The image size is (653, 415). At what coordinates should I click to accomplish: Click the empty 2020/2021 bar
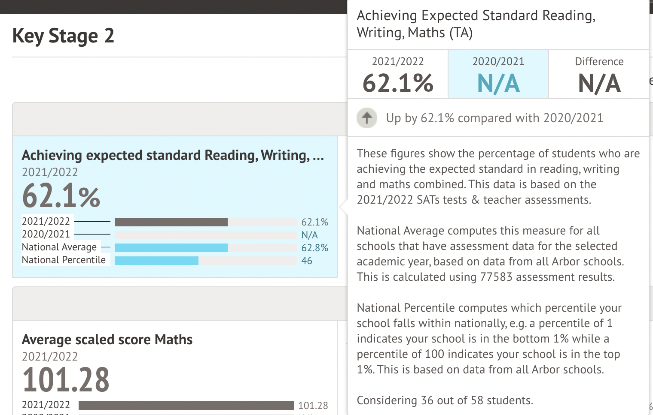(x=205, y=235)
